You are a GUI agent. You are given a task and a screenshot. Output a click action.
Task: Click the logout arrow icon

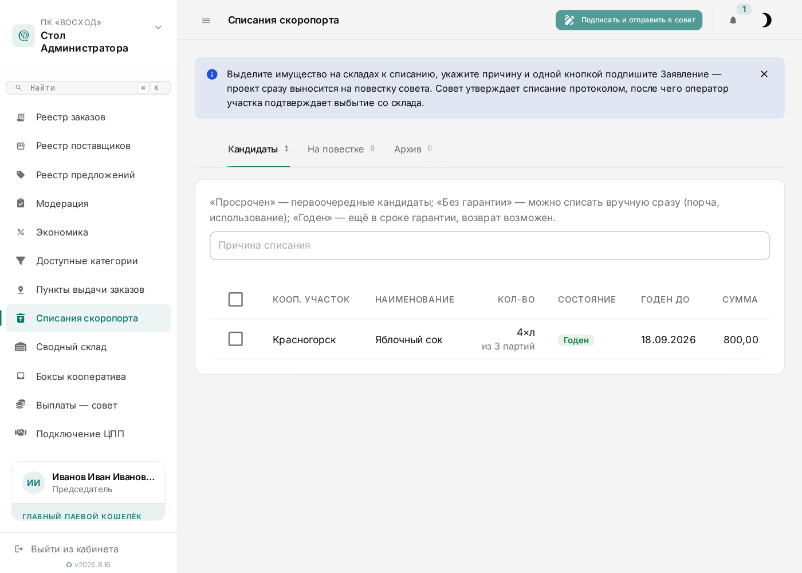click(x=19, y=549)
